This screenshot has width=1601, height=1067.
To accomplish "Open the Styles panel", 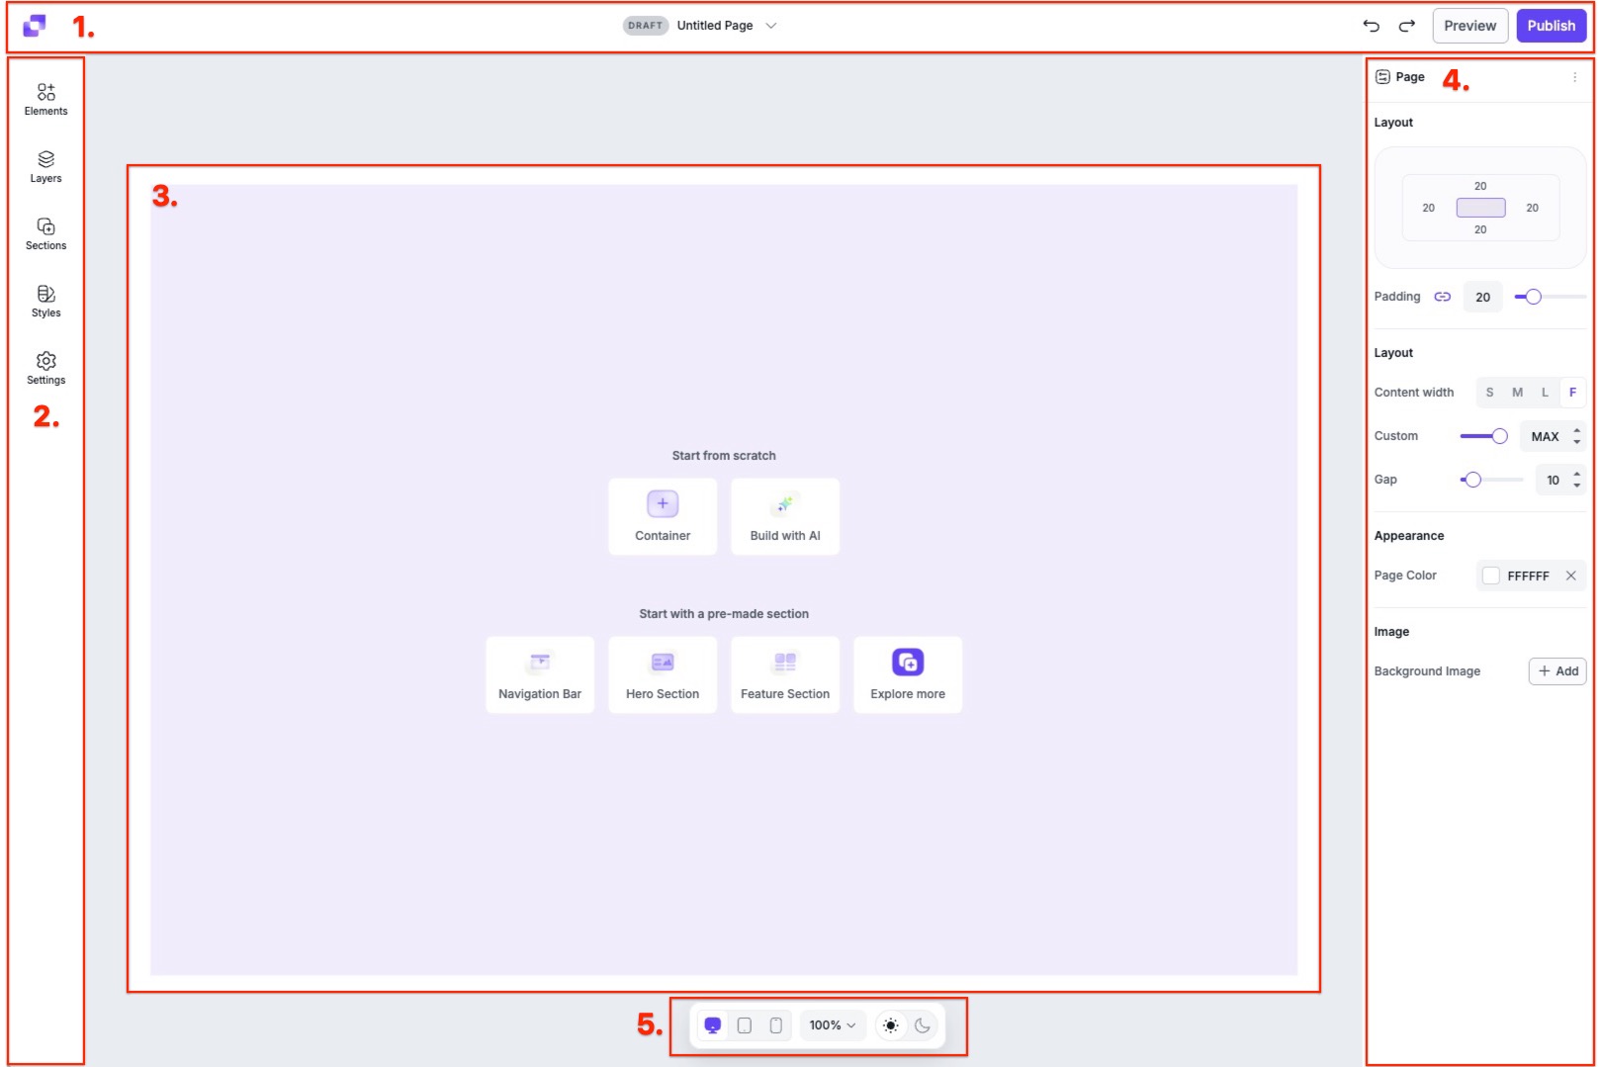I will click(45, 299).
